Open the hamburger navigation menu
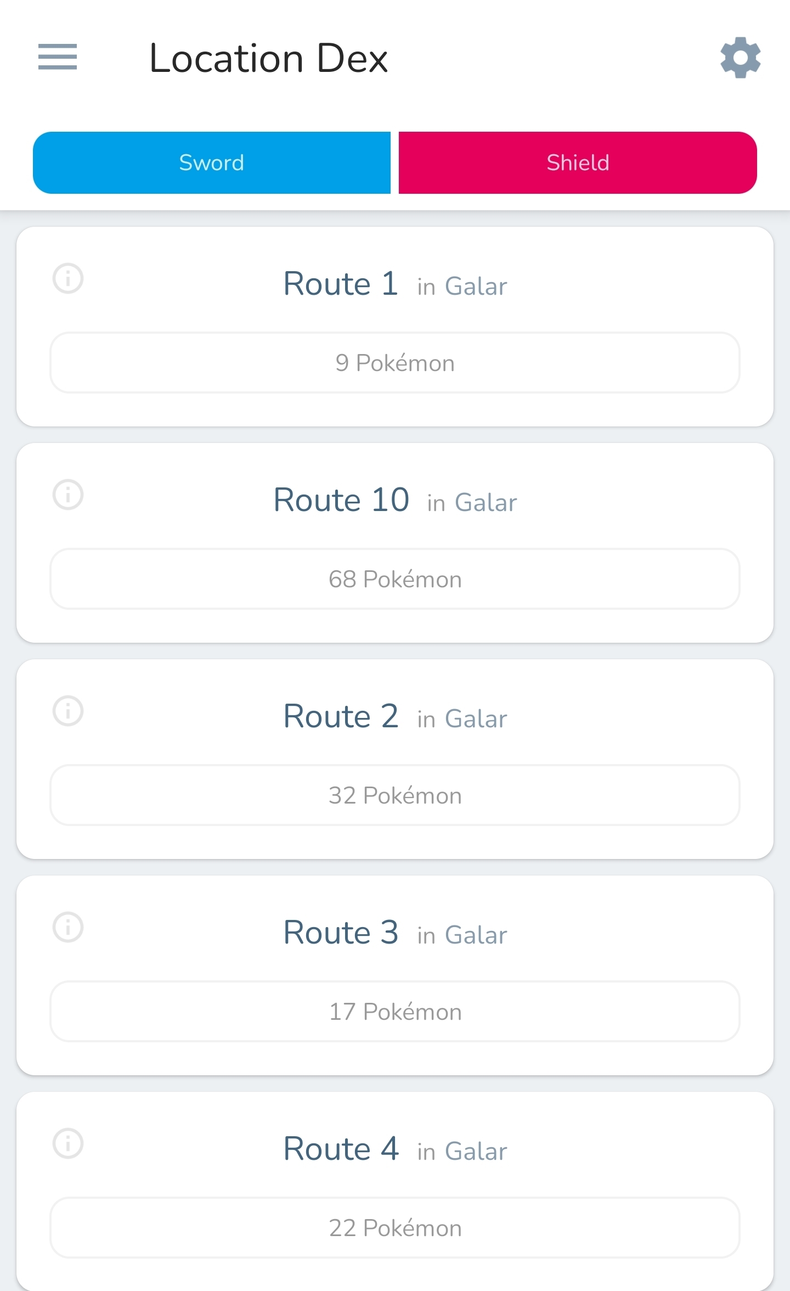This screenshot has width=790, height=1291. click(x=58, y=57)
